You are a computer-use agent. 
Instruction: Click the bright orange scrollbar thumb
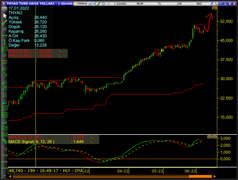click(x=200, y=176)
